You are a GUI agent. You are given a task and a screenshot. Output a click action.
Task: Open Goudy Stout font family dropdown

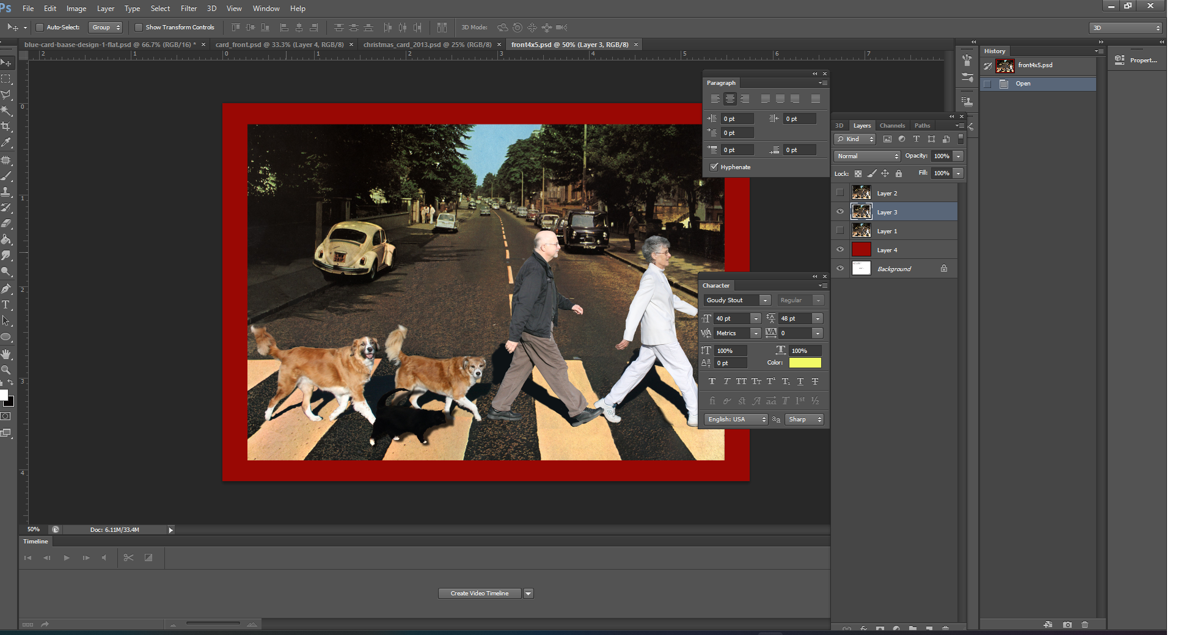tap(765, 300)
